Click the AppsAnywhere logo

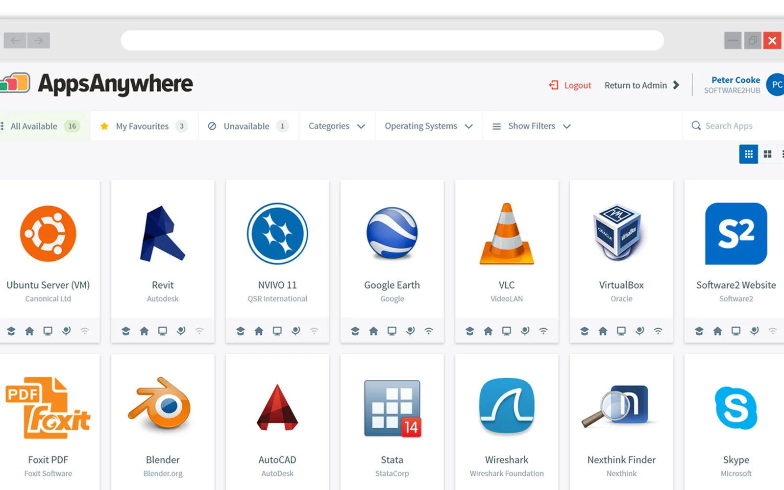point(97,84)
